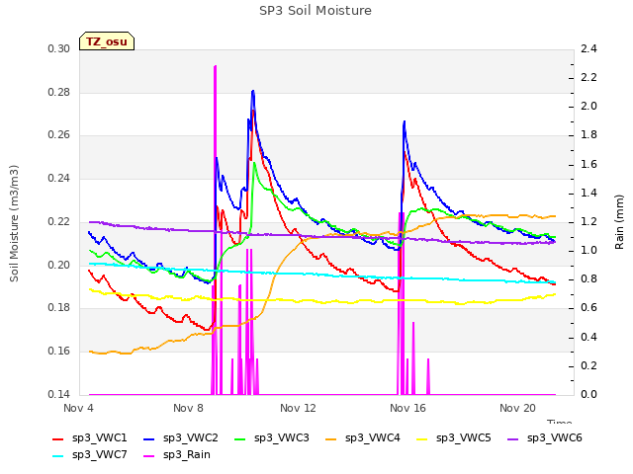Click the Nov 16 x-axis tick label
Screen dimensions: 633x474
pyautogui.click(x=407, y=408)
